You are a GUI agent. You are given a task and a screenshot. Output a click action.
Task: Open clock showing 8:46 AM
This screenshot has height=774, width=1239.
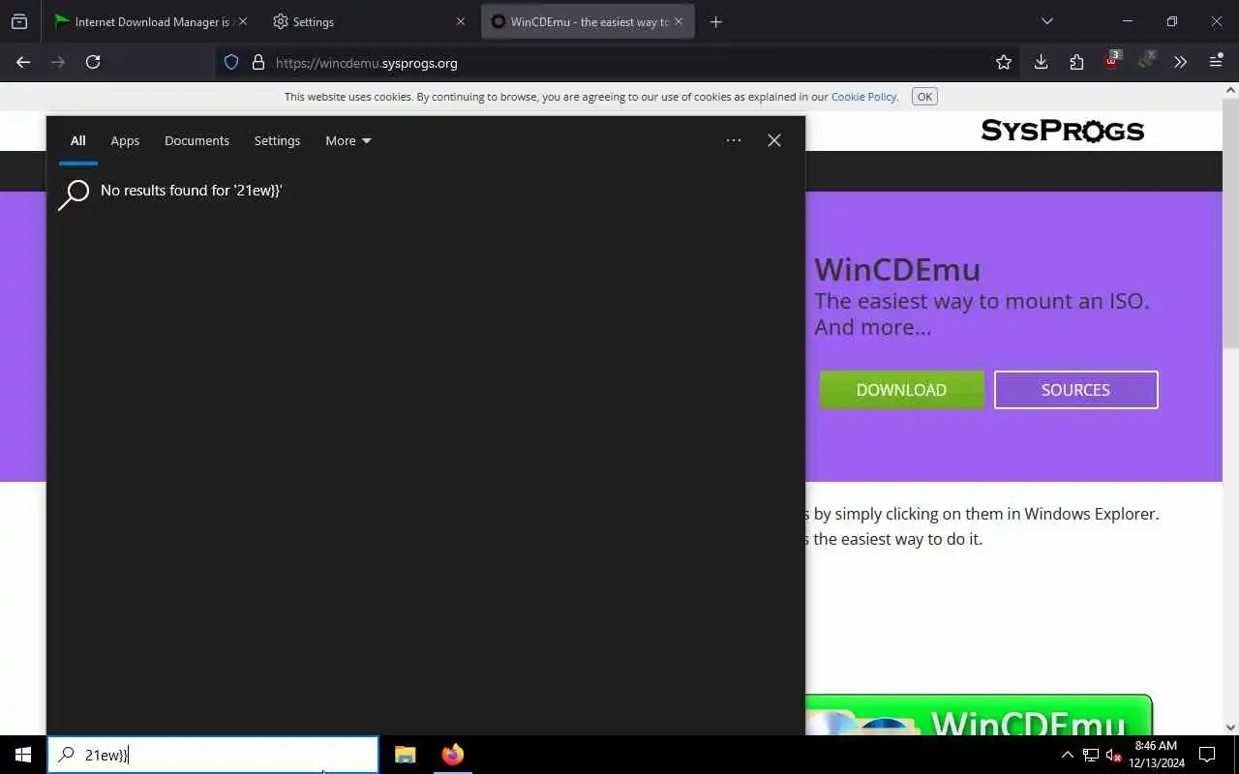pos(1156,755)
